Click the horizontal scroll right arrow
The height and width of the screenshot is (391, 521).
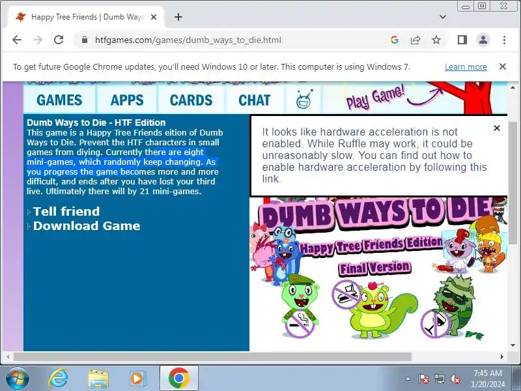point(502,356)
